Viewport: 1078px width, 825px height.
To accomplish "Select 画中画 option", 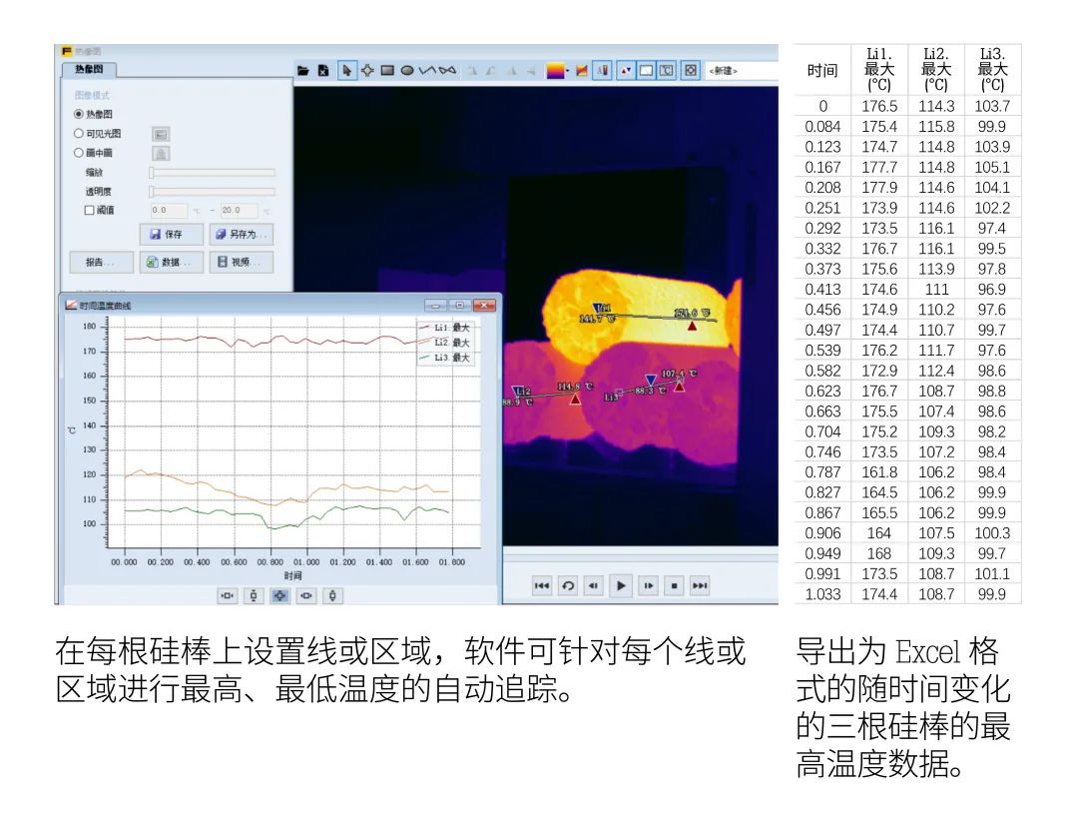I will 79,154.
